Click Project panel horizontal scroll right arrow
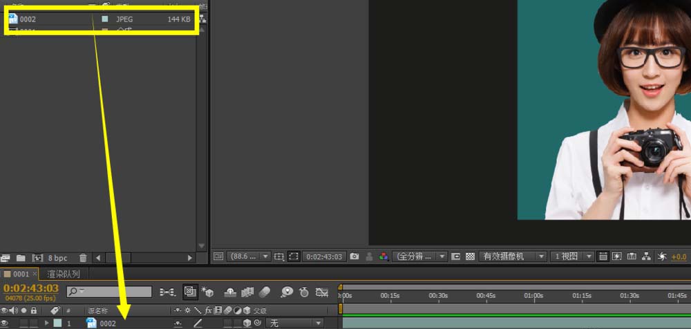This screenshot has width=691, height=329. point(190,258)
